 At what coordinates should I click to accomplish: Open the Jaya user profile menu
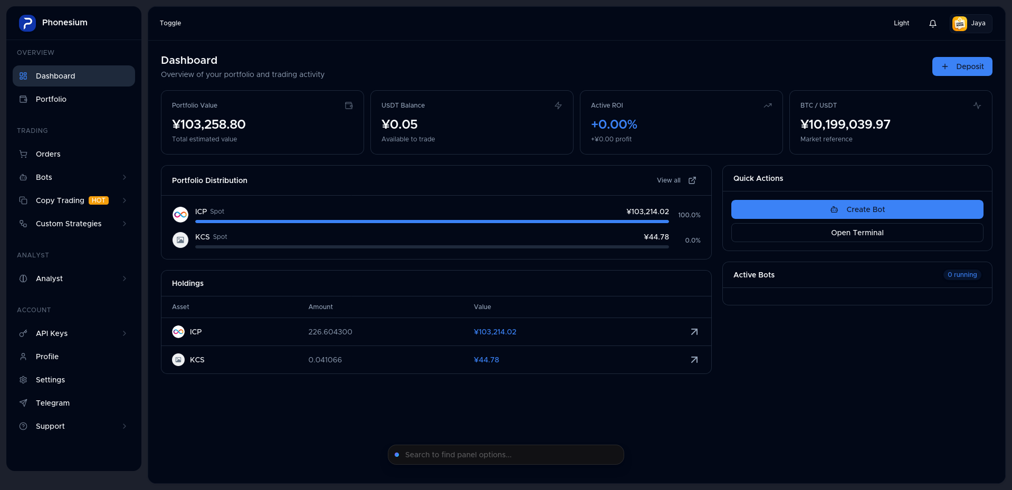click(971, 23)
